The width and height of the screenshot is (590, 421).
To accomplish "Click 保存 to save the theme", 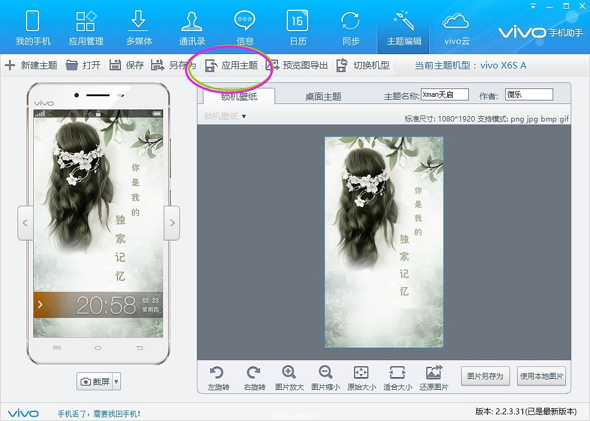I will point(127,66).
